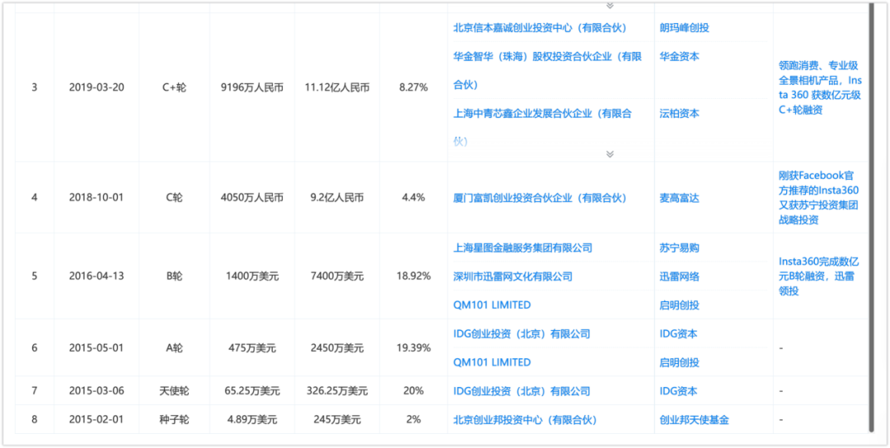The height and width of the screenshot is (448, 890).
Task: Open news link Insta360完成数亿元B轮融资
Action: tap(819, 276)
